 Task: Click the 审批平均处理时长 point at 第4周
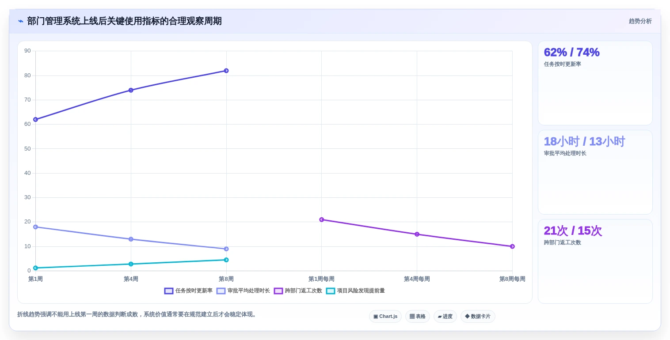point(131,239)
